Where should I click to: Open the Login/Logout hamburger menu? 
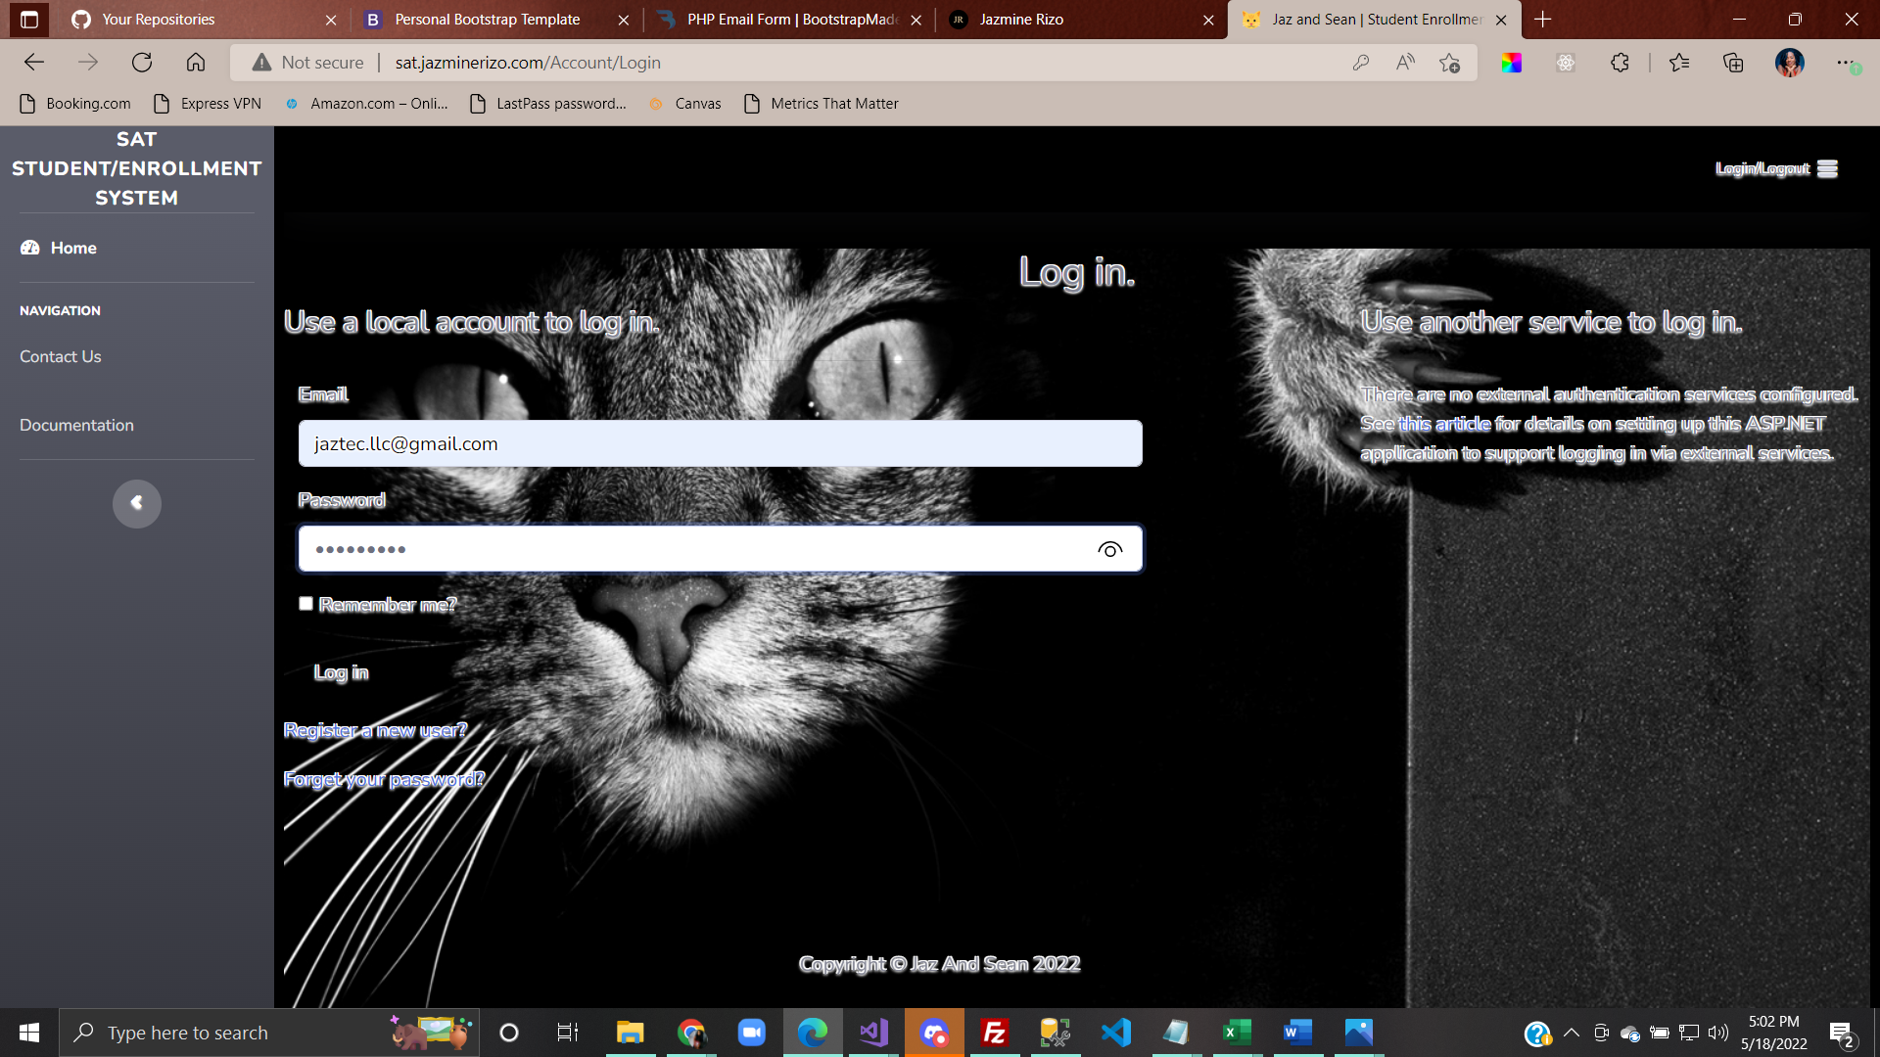coord(1827,168)
